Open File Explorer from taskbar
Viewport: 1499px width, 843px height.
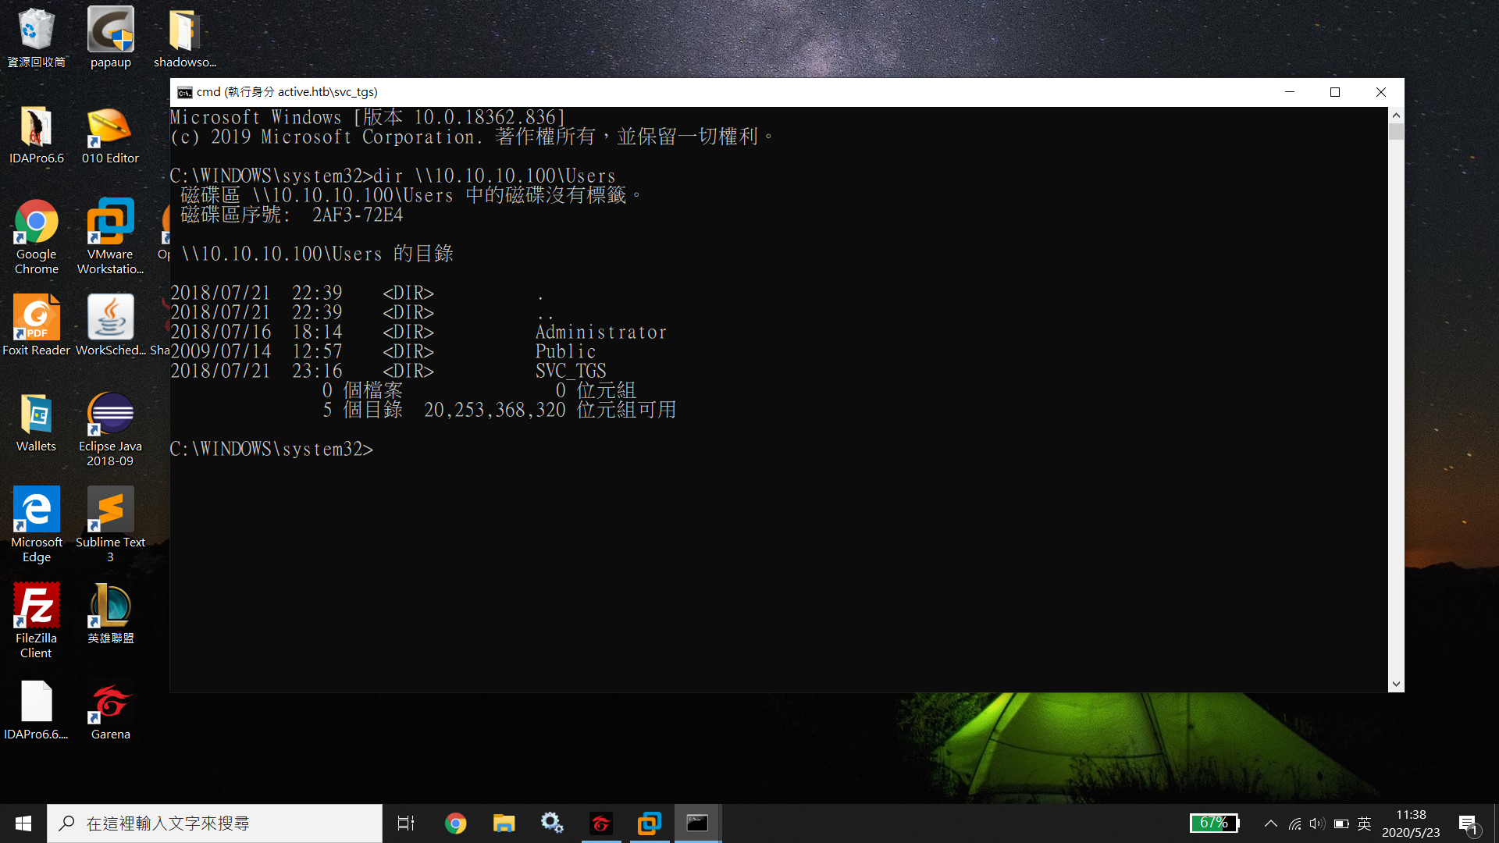pos(504,823)
